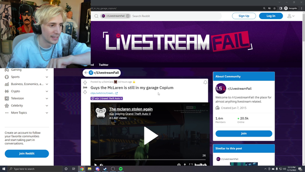Expand the Sports topic chevron
This screenshot has width=305, height=172.
pos(47,77)
